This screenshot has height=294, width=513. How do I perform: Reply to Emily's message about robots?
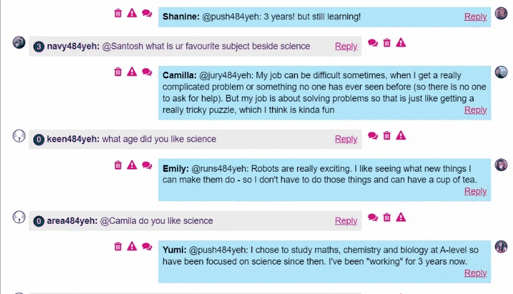[475, 191]
